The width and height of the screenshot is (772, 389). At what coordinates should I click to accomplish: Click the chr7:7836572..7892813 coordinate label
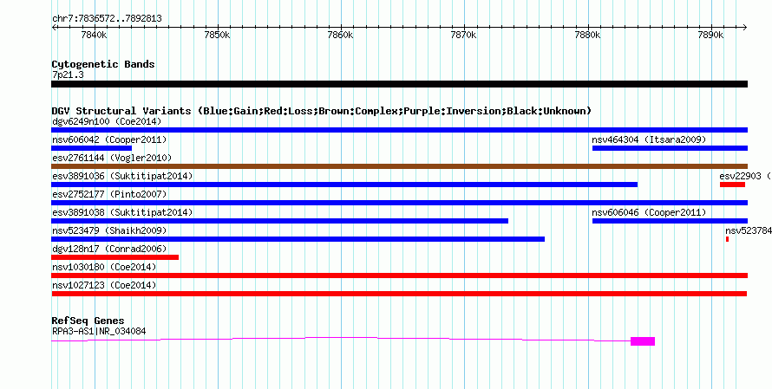pyautogui.click(x=107, y=19)
